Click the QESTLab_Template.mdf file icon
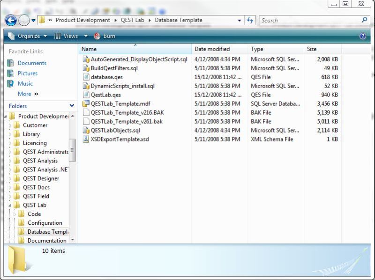The image size is (375, 280). click(x=86, y=104)
